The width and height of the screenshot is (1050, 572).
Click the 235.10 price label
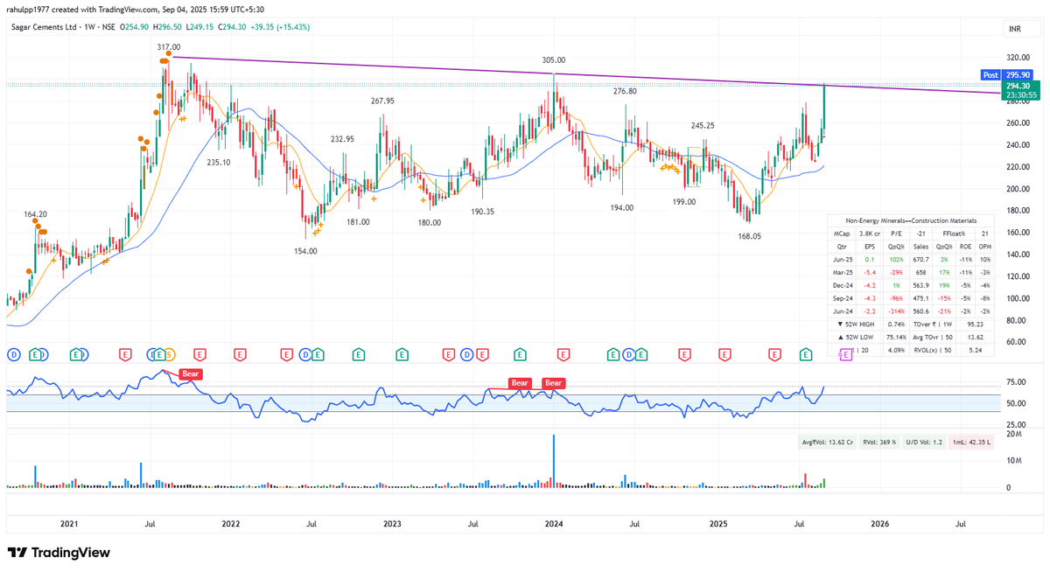(219, 162)
